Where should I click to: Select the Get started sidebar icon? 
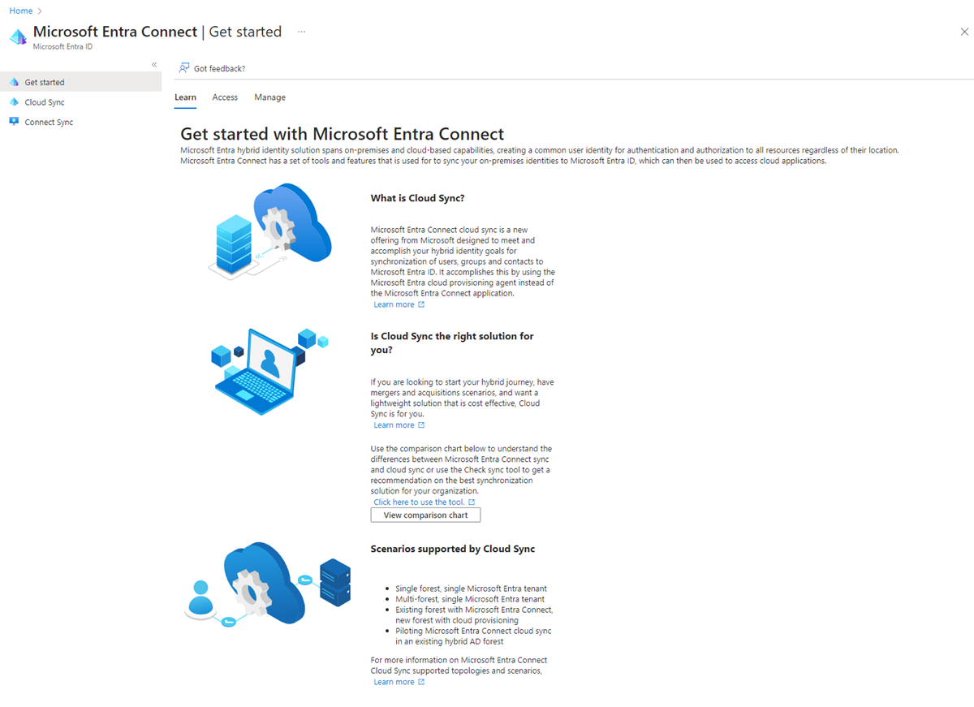coord(14,82)
